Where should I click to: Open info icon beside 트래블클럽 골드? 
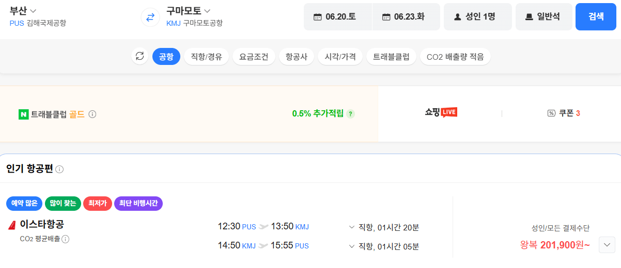tap(92, 114)
